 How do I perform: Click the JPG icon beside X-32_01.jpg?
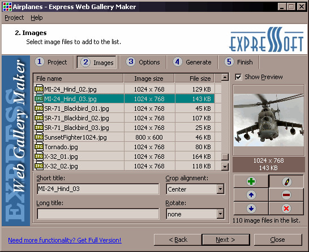(39, 157)
